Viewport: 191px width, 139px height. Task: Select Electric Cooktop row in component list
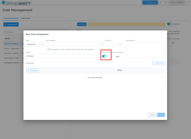[x=12, y=44]
